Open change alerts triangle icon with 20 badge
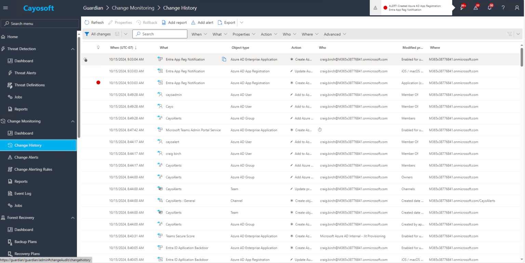The image size is (525, 263). (x=476, y=7)
